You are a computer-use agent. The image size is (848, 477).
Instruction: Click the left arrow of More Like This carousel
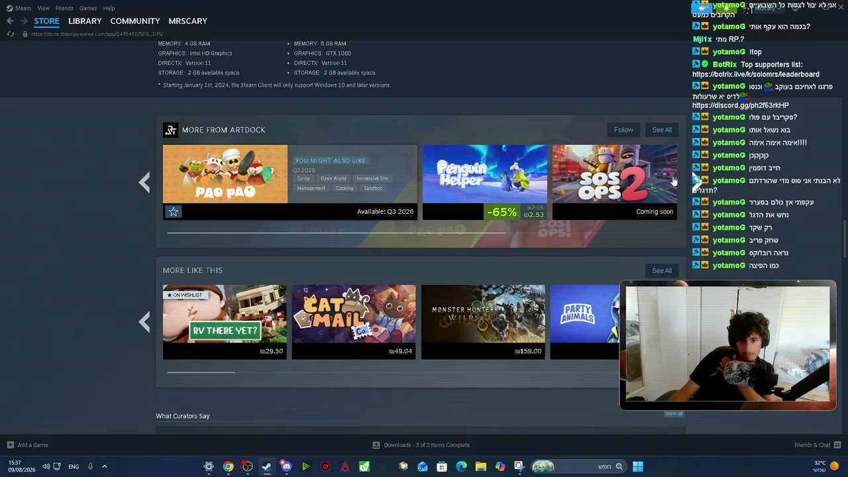[144, 322]
